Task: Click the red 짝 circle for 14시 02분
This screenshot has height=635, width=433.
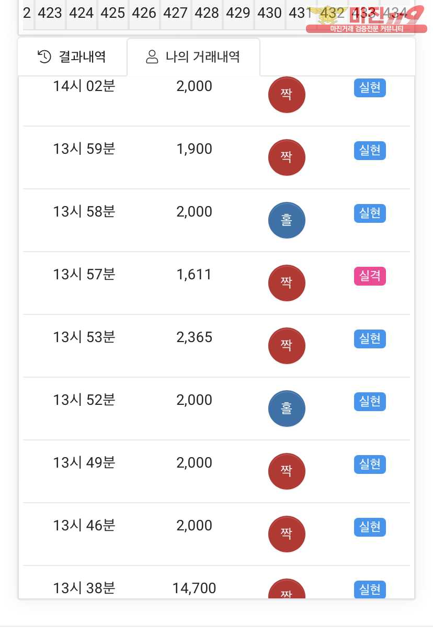Action: 286,95
